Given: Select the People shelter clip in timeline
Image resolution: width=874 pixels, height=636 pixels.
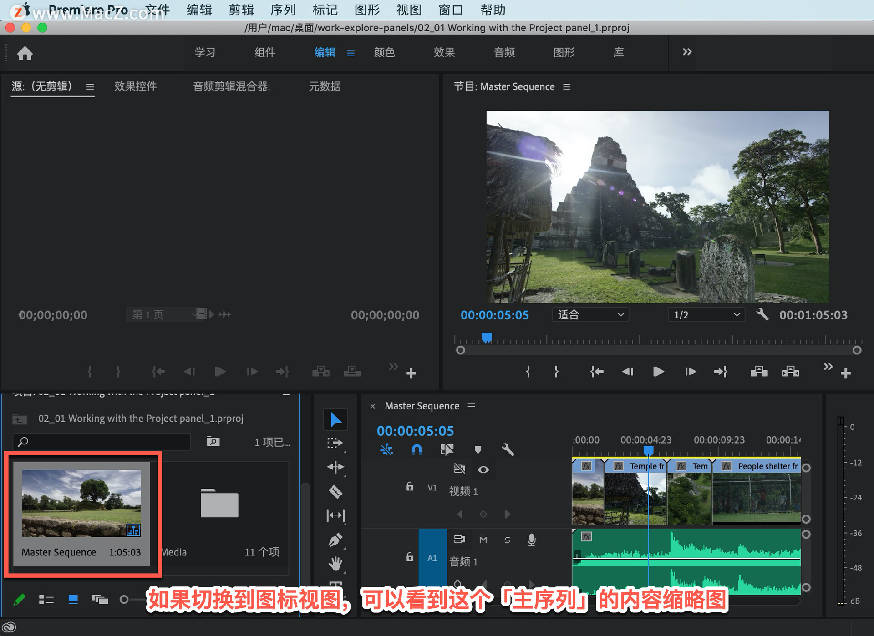Looking at the screenshot, I should click(757, 491).
